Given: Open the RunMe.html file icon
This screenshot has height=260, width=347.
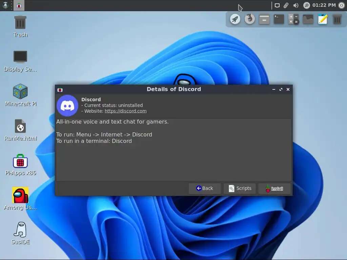Looking at the screenshot, I should 20,130.
